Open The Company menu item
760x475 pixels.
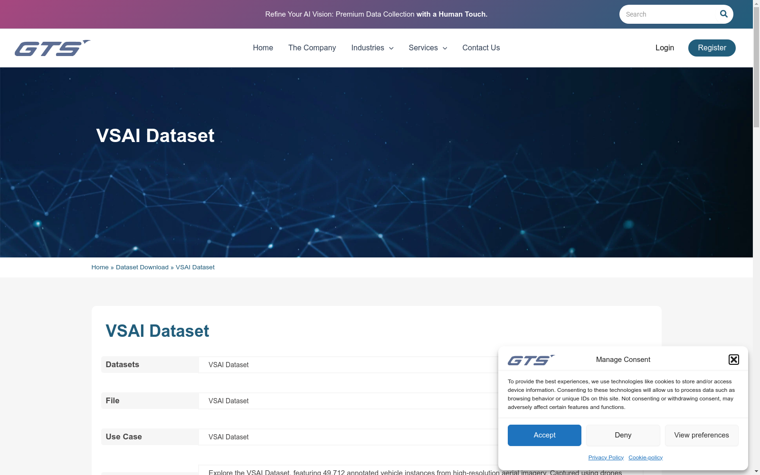[312, 48]
